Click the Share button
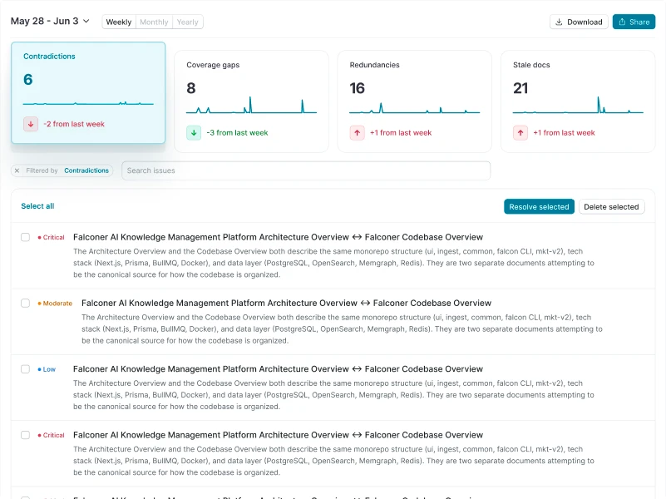Image resolution: width=666 pixels, height=499 pixels. click(x=634, y=22)
